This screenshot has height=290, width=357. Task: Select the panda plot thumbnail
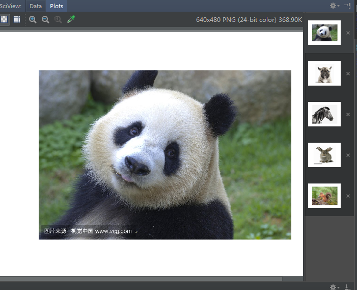coord(324,33)
